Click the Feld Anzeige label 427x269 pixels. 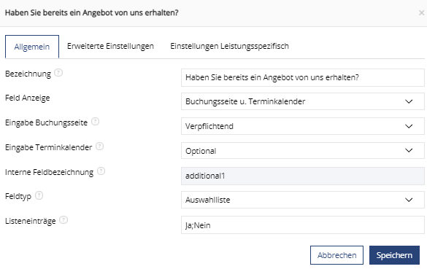pos(28,98)
